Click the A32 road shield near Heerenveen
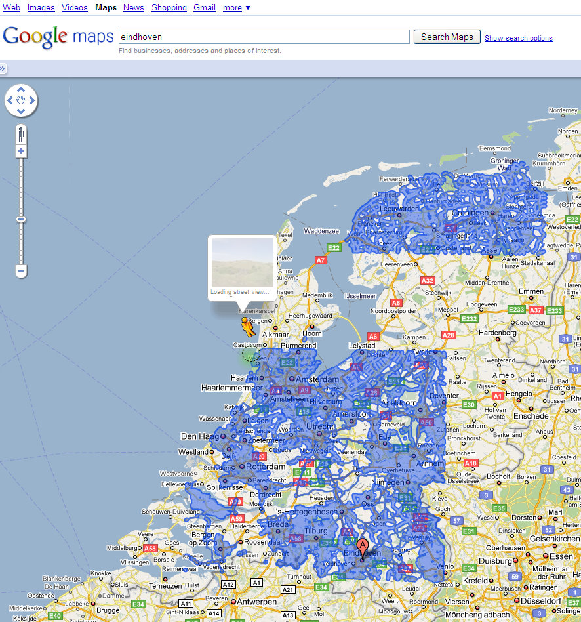The width and height of the screenshot is (581, 622). [427, 280]
